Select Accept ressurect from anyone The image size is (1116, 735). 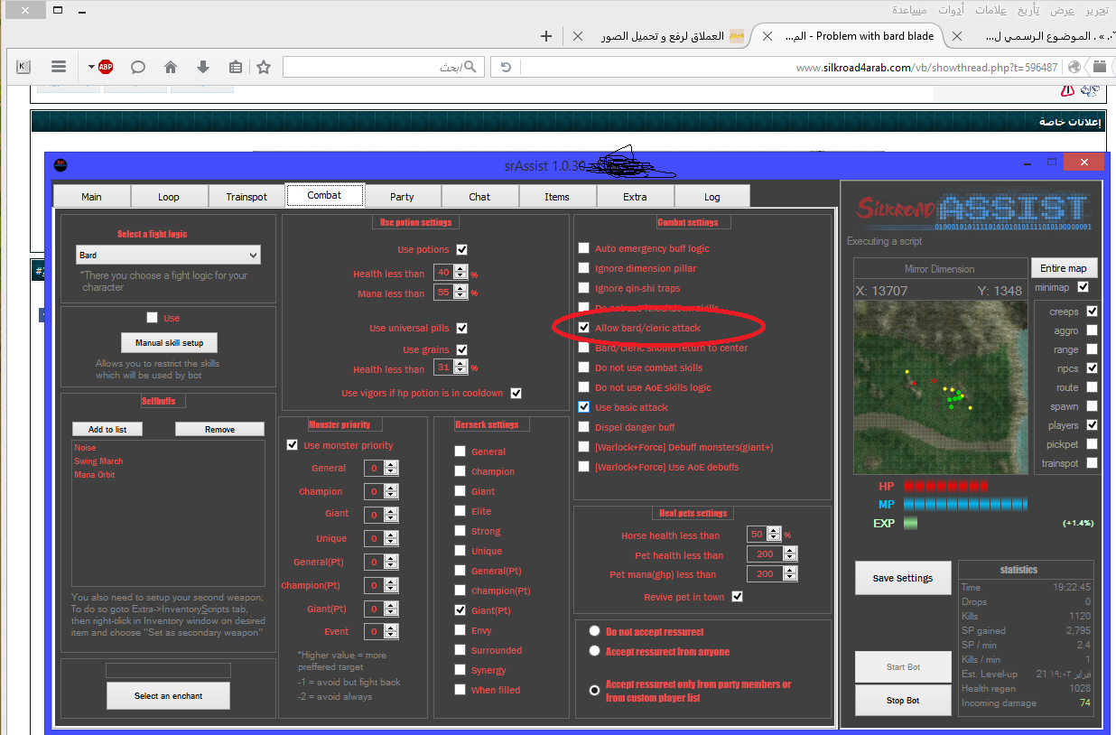click(x=595, y=651)
